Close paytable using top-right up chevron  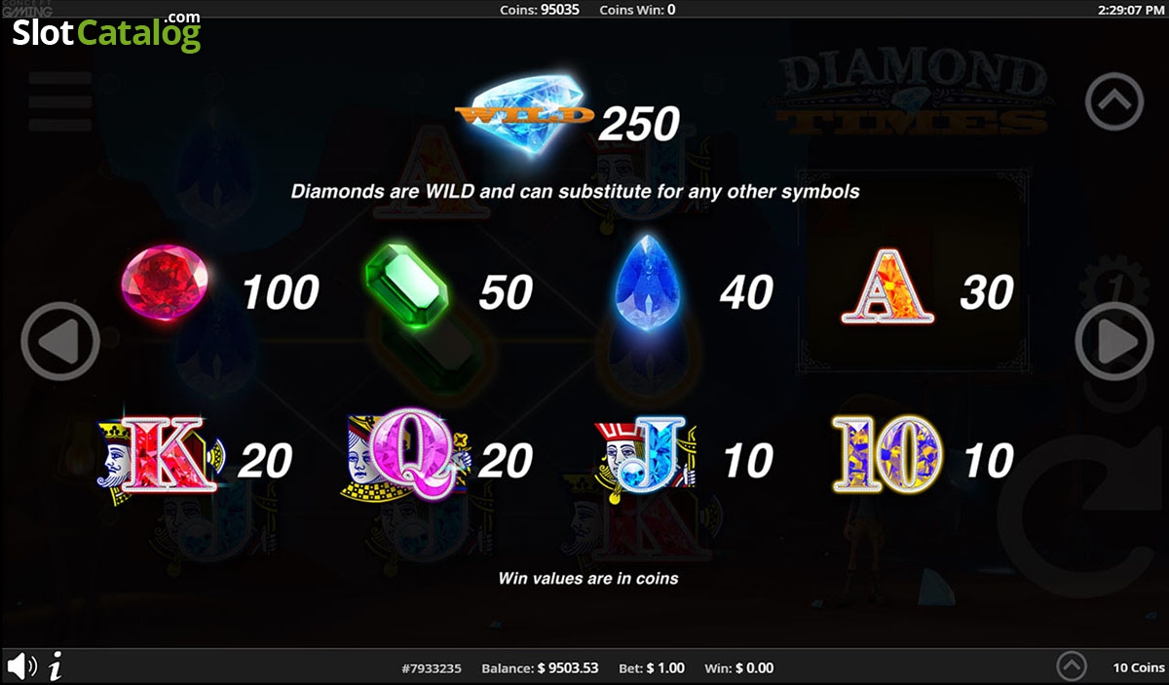(1114, 100)
